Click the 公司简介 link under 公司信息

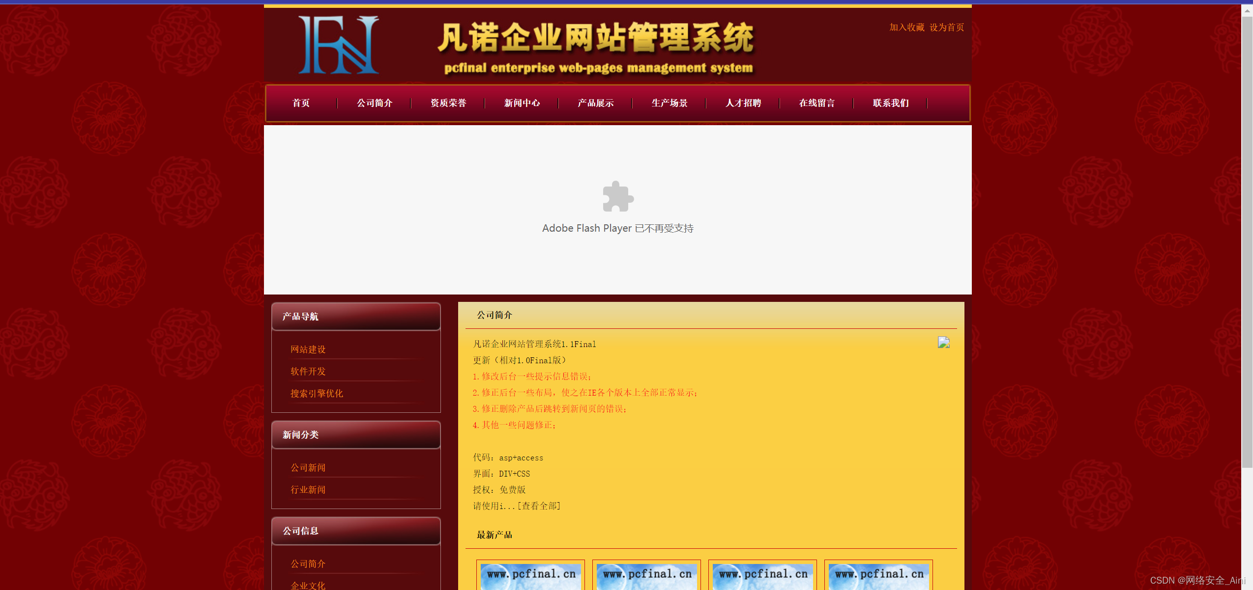(308, 564)
